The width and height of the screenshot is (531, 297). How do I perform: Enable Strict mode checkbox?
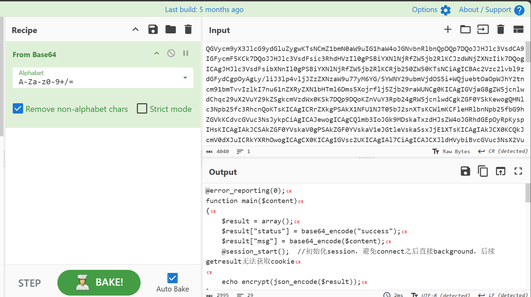pos(142,109)
